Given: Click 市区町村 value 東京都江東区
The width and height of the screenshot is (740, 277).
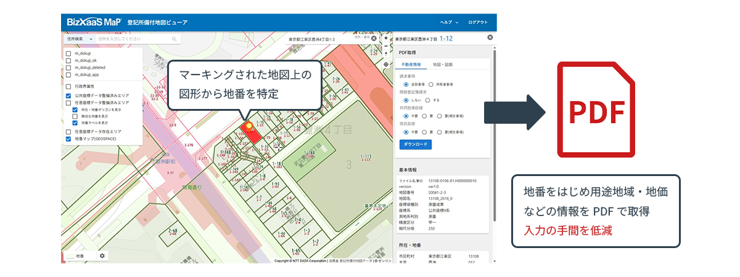Looking at the screenshot, I should 440,256.
